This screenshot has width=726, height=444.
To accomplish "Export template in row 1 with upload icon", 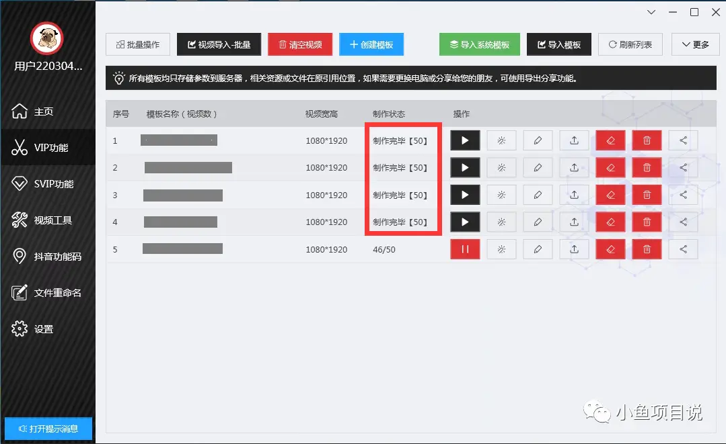I will point(574,140).
